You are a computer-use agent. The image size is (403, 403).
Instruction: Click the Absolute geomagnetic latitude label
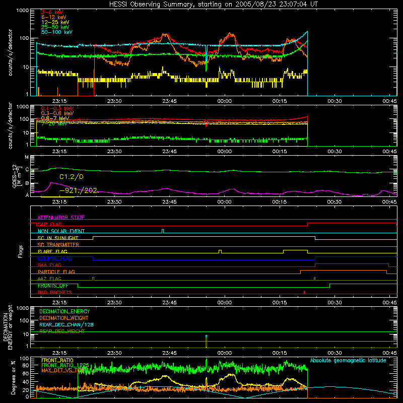click(348, 360)
